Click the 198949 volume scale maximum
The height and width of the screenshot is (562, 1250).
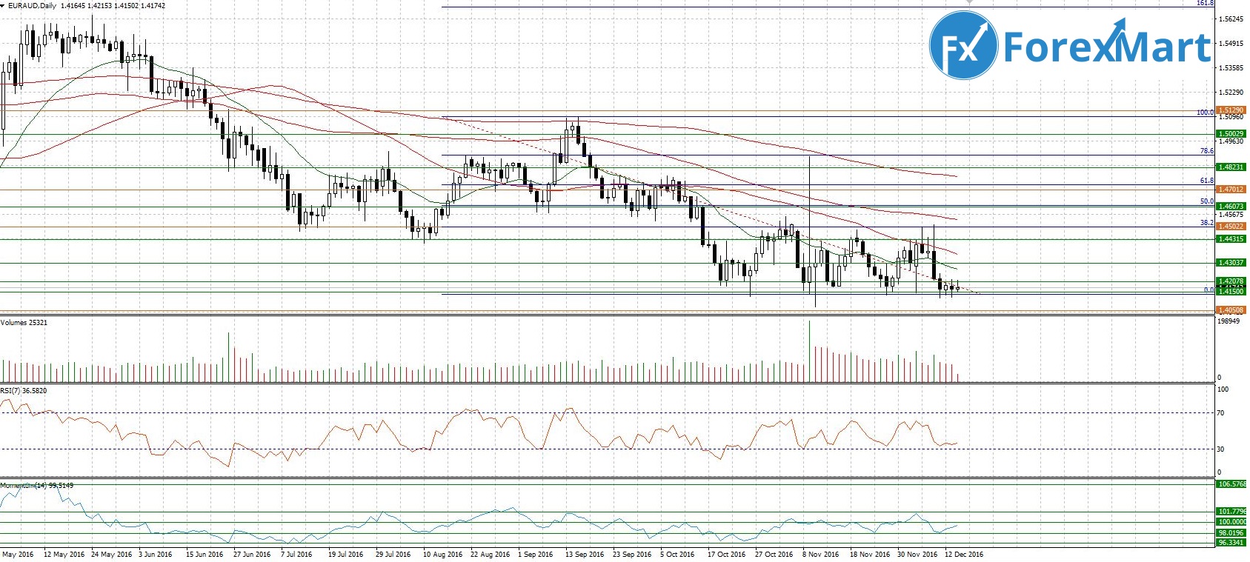[x=1229, y=321]
